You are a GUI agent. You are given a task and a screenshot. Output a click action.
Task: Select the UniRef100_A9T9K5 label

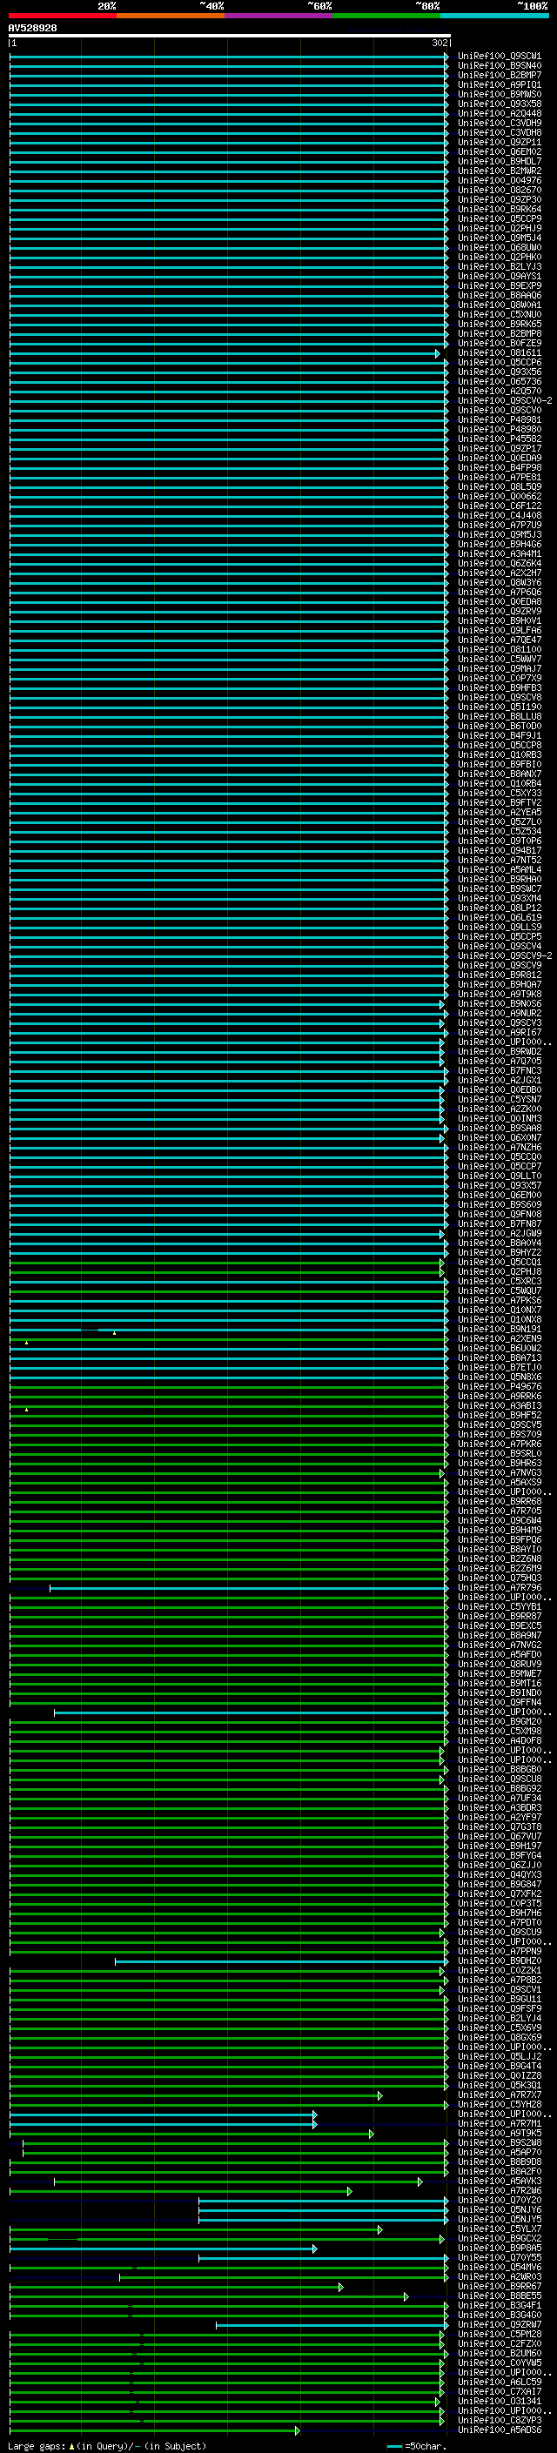tap(499, 2133)
